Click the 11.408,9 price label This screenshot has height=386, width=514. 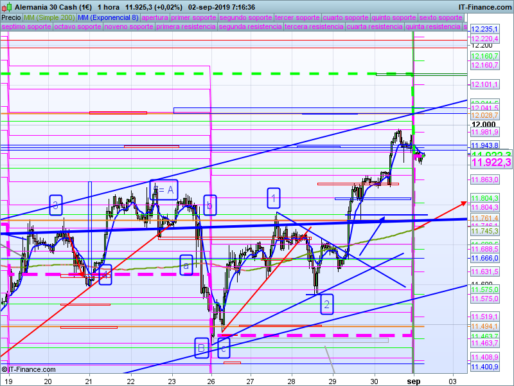click(484, 357)
